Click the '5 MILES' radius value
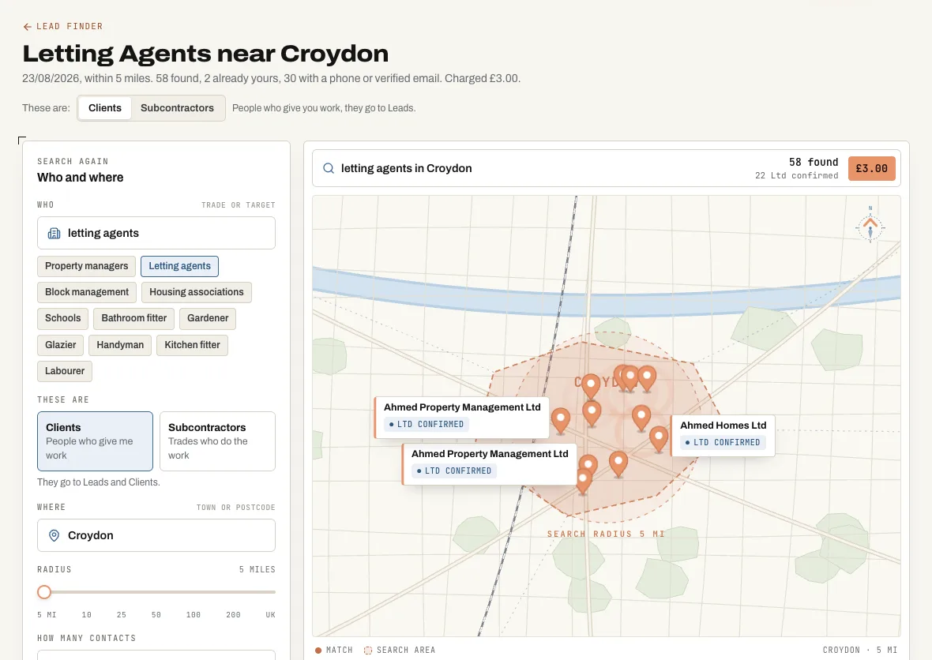 point(257,569)
